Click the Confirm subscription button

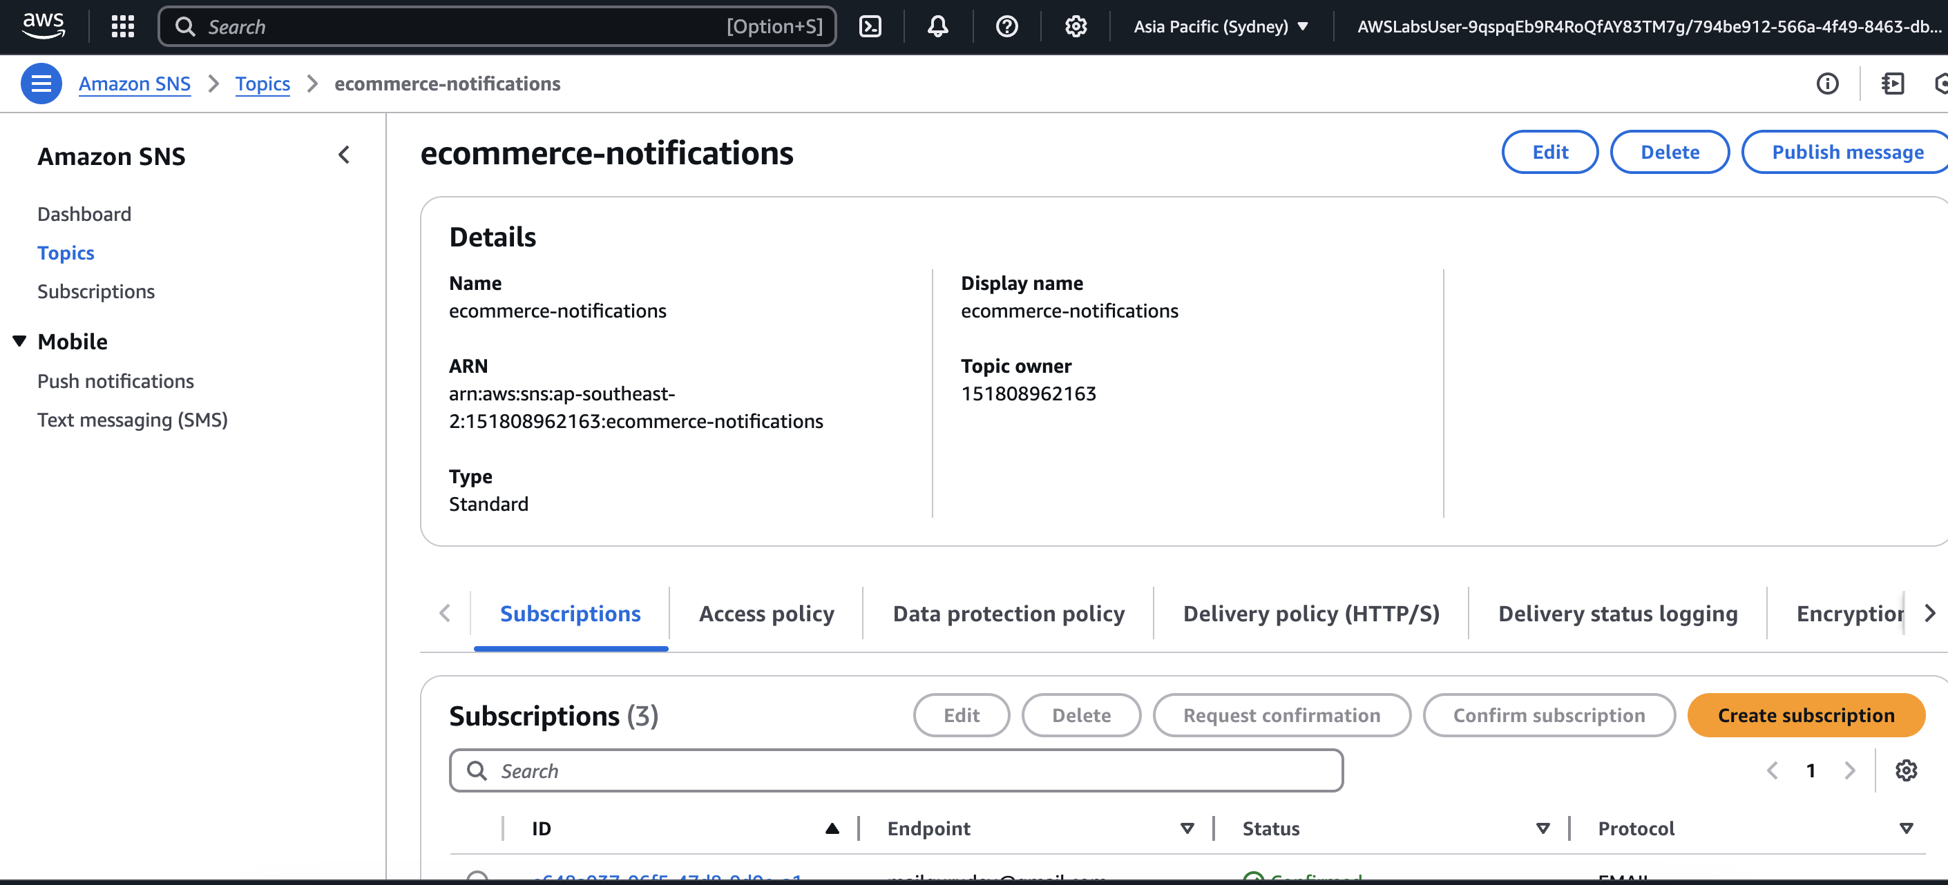1549,715
